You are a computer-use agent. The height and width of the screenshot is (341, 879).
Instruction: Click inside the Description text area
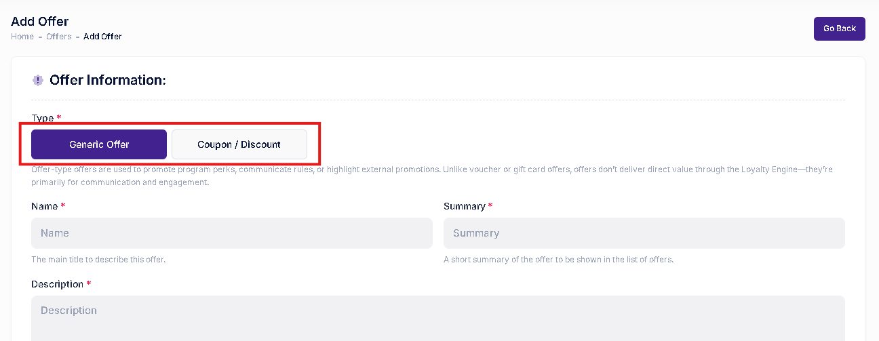437,317
